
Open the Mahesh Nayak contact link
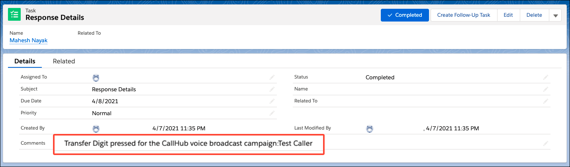pyautogui.click(x=29, y=40)
